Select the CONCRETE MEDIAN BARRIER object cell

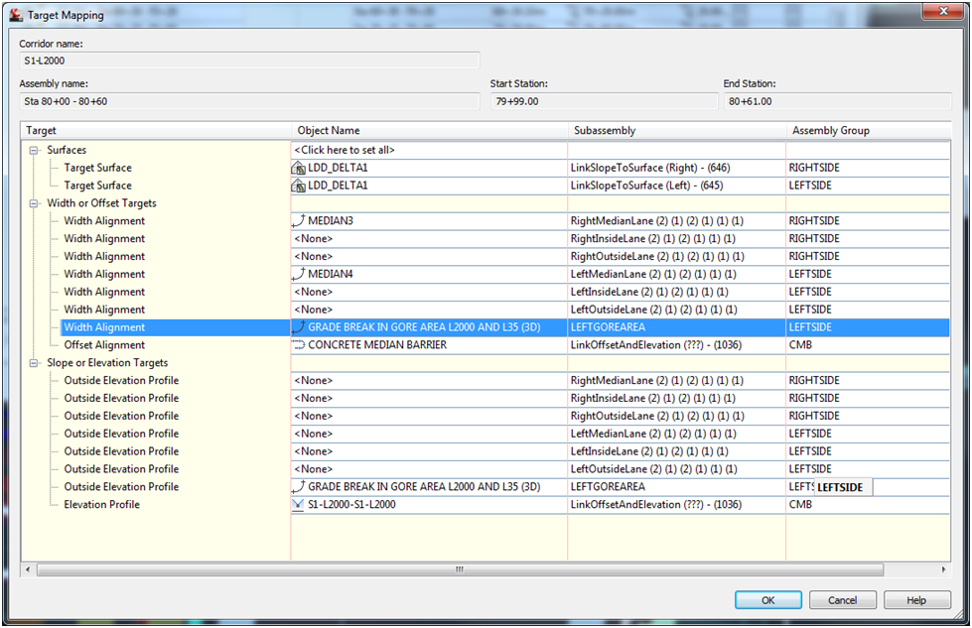(x=429, y=345)
